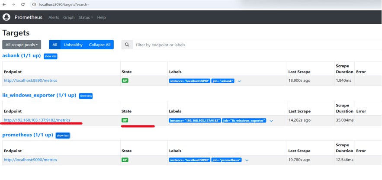
Task: Reload the page with refresh icon
Action: (23, 4)
